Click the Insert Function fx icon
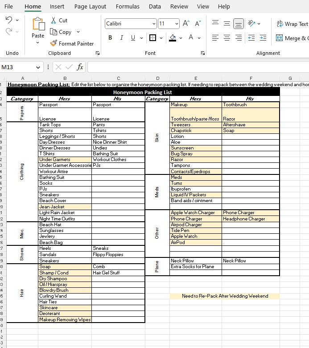309x348 pixels. click(x=80, y=67)
